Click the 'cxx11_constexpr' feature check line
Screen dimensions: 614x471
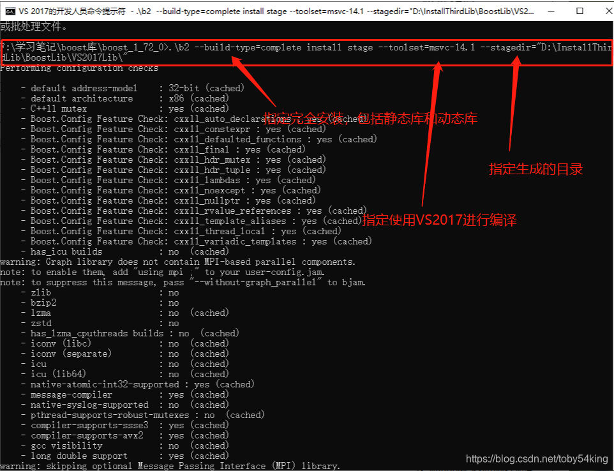click(x=174, y=129)
